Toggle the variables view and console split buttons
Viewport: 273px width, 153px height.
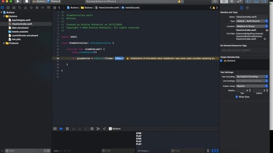(x=215, y=151)
